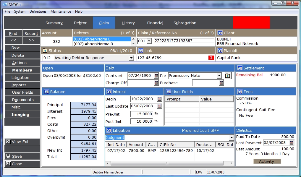
Task: Switch to the History tab
Action: coord(128,23)
